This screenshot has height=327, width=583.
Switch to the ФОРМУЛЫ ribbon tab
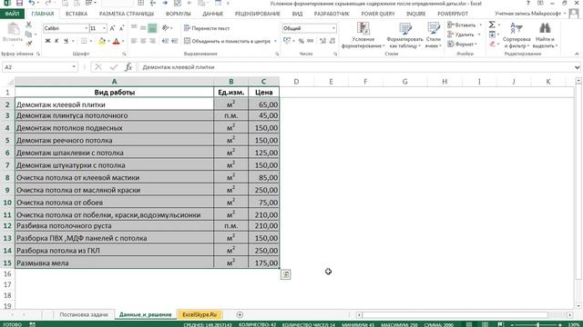[x=179, y=14]
